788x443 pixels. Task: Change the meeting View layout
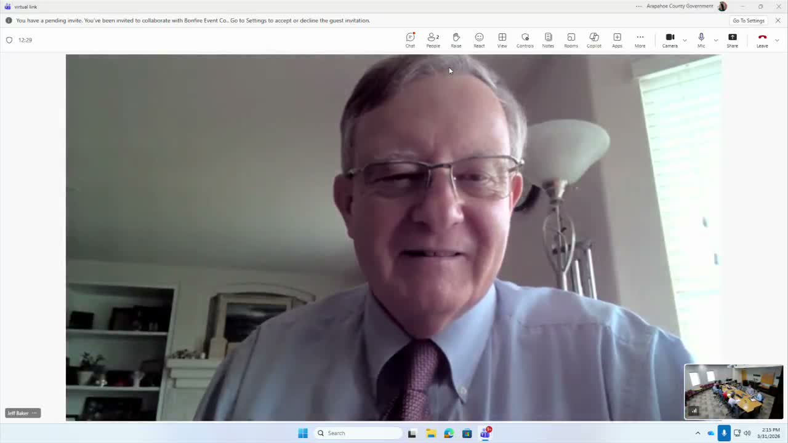click(x=502, y=40)
